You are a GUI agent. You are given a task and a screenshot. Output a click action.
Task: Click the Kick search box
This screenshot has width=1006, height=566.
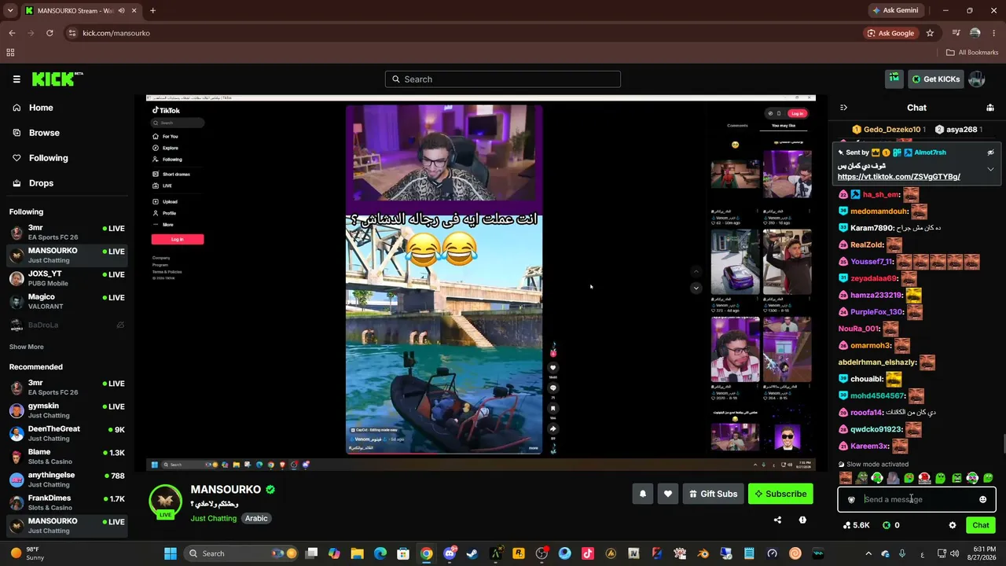(503, 79)
